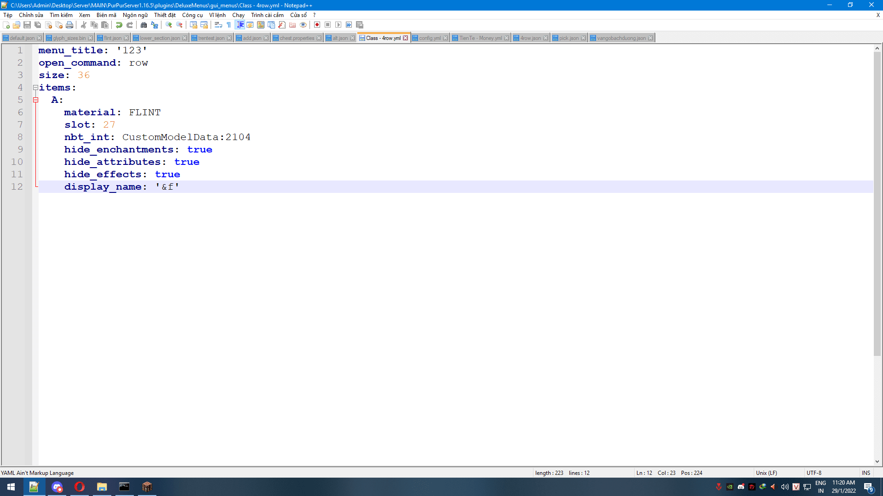
Task: Click the Undo arrow icon
Action: coord(119,25)
